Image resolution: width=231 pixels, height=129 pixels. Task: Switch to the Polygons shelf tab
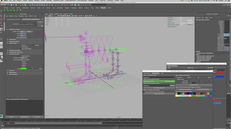click(67, 8)
